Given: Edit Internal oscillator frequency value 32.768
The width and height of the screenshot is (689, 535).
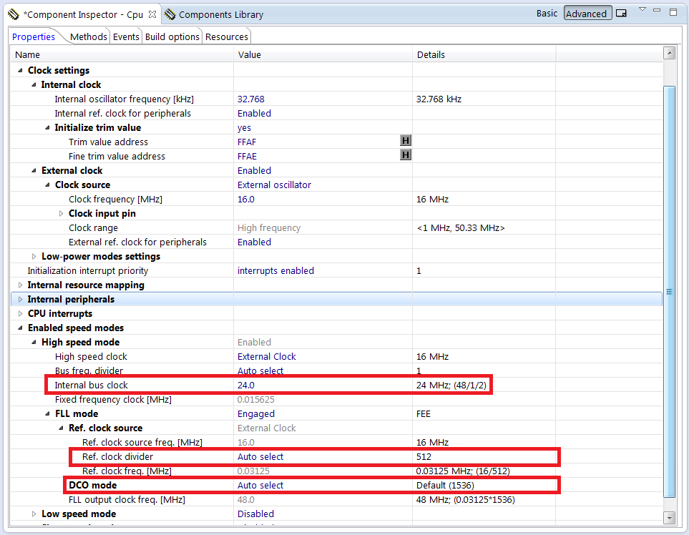Looking at the screenshot, I should tap(251, 99).
